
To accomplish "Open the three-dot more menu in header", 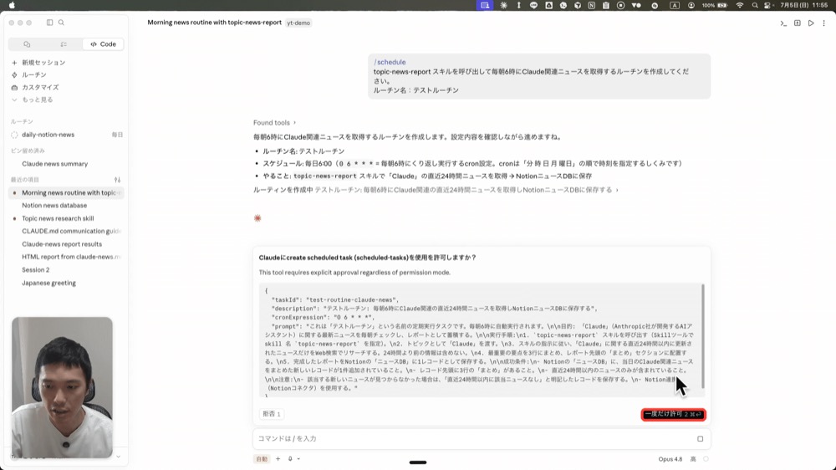I will (x=823, y=23).
